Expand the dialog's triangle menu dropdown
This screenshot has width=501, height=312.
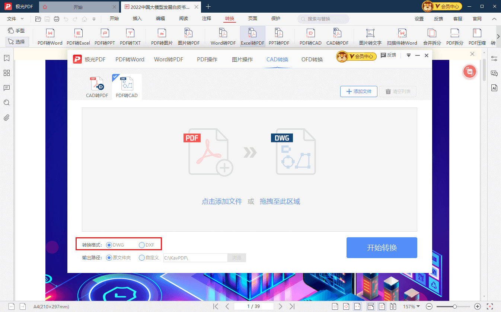[x=408, y=55]
